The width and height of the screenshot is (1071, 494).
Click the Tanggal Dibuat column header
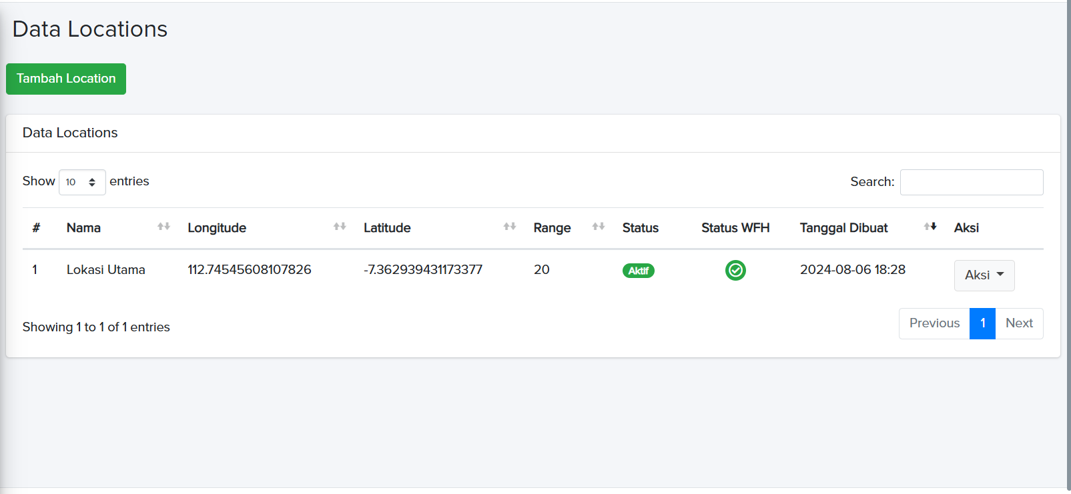(843, 228)
